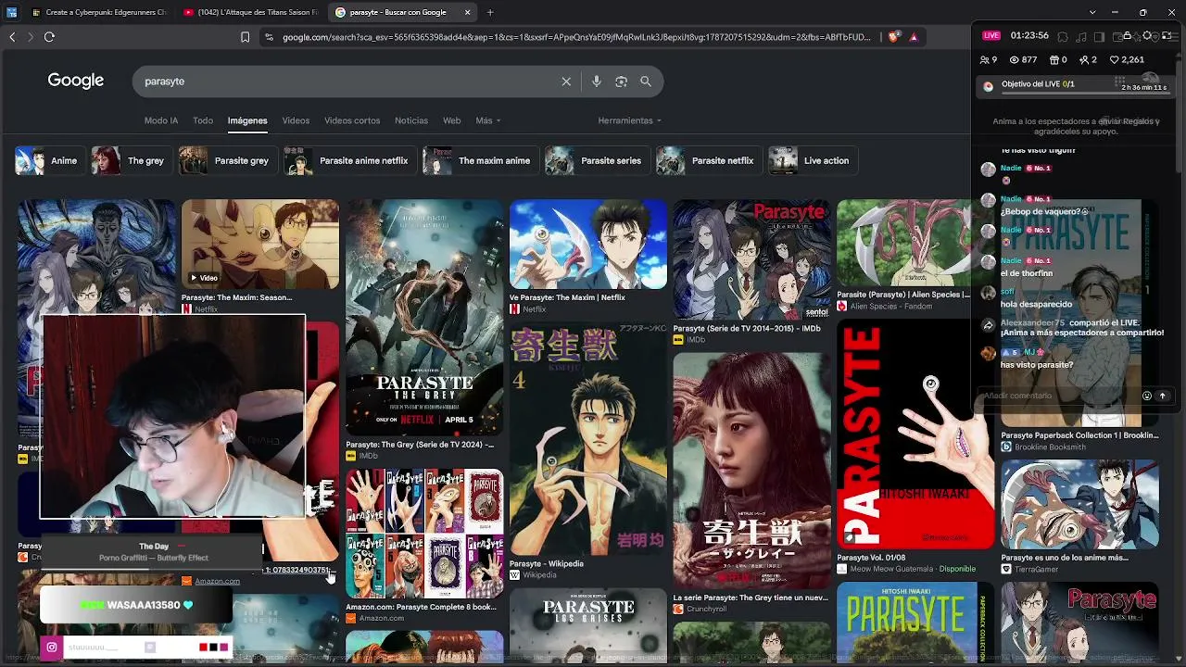Viewport: 1186px width, 667px height.
Task: Switch to the Videos tab
Action: tap(296, 120)
